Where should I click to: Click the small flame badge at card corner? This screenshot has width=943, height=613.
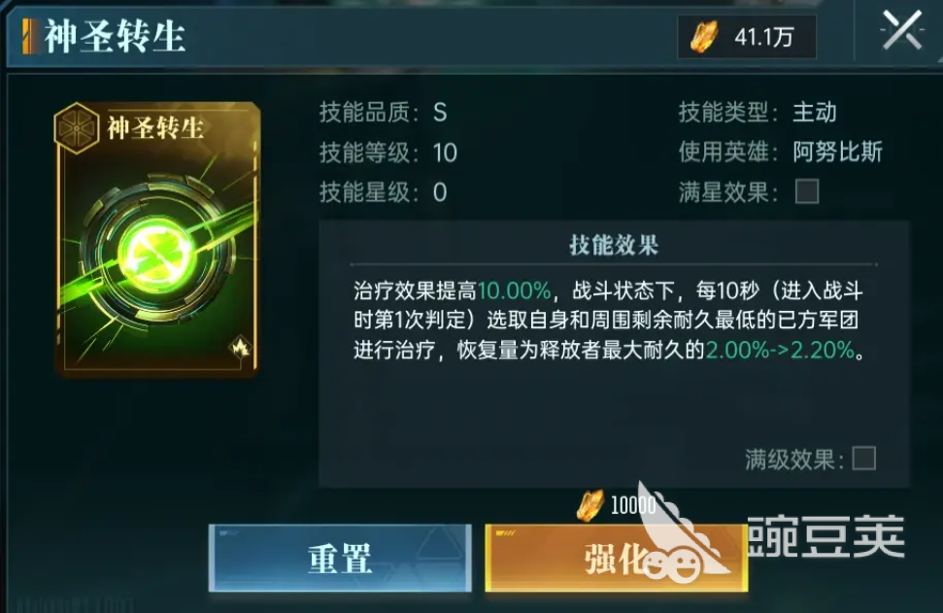point(241,347)
